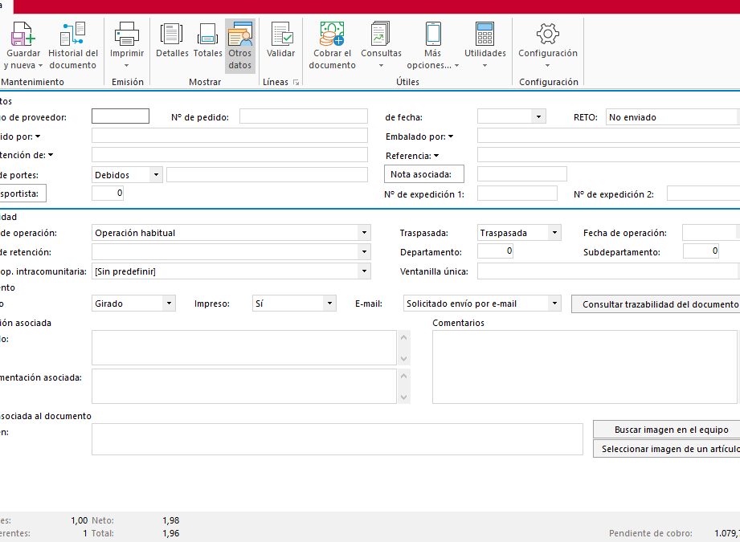Open the Traspasada dropdown
740x542 pixels.
554,233
